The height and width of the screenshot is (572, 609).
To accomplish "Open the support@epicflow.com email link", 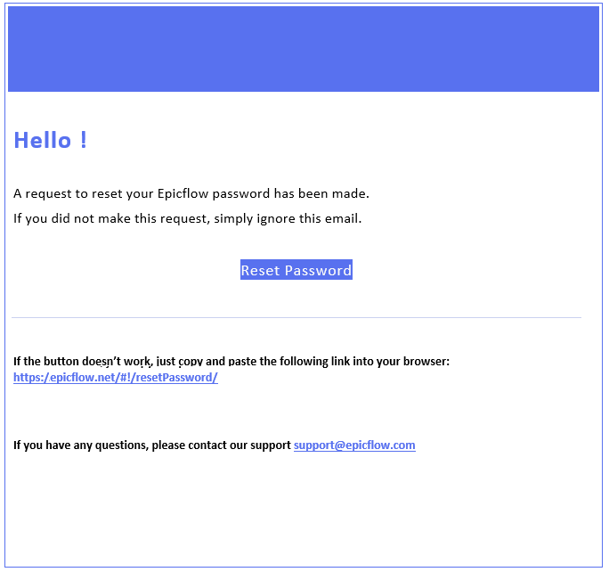I will click(354, 445).
